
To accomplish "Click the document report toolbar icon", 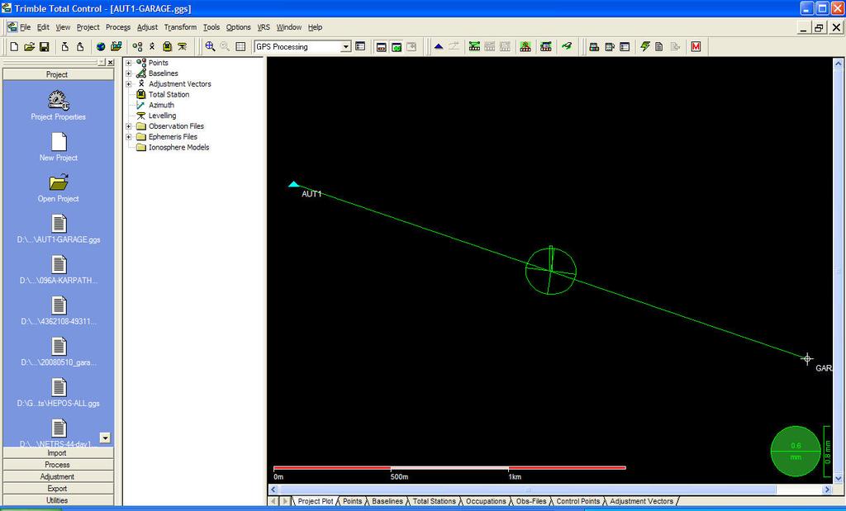I will click(658, 47).
